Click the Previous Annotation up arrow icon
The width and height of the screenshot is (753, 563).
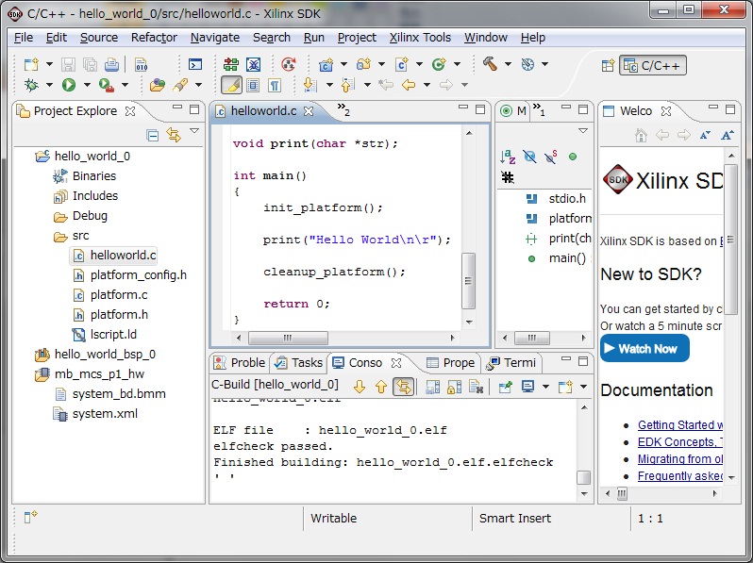347,85
